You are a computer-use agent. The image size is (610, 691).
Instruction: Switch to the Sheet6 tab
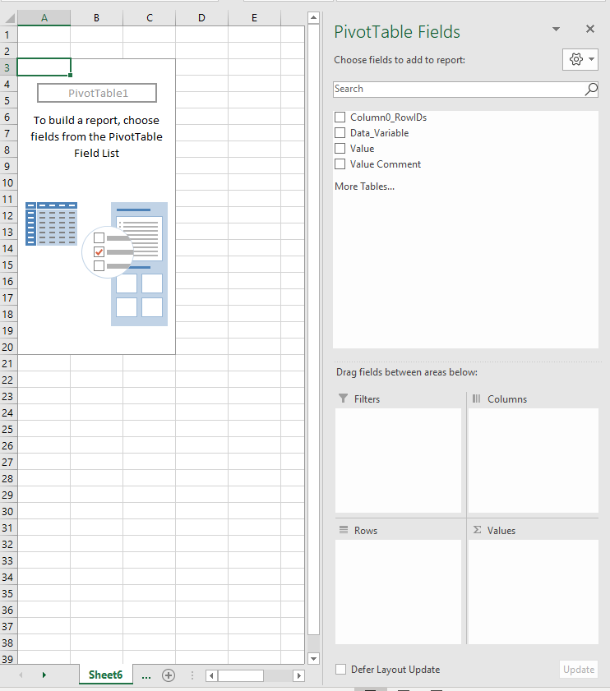pos(105,675)
